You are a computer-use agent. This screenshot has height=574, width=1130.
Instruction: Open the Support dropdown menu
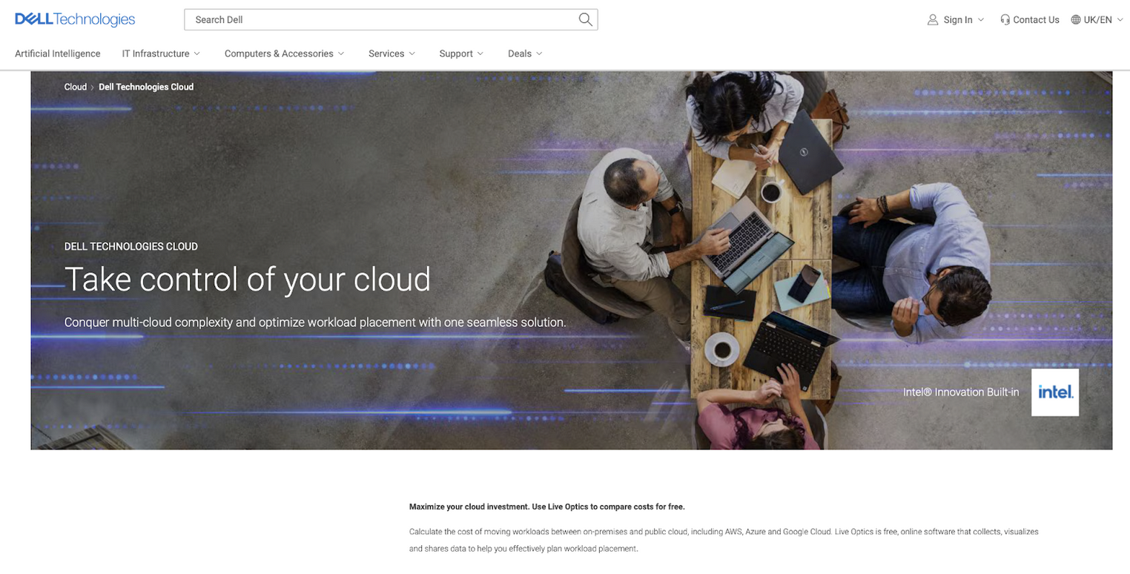click(x=460, y=53)
